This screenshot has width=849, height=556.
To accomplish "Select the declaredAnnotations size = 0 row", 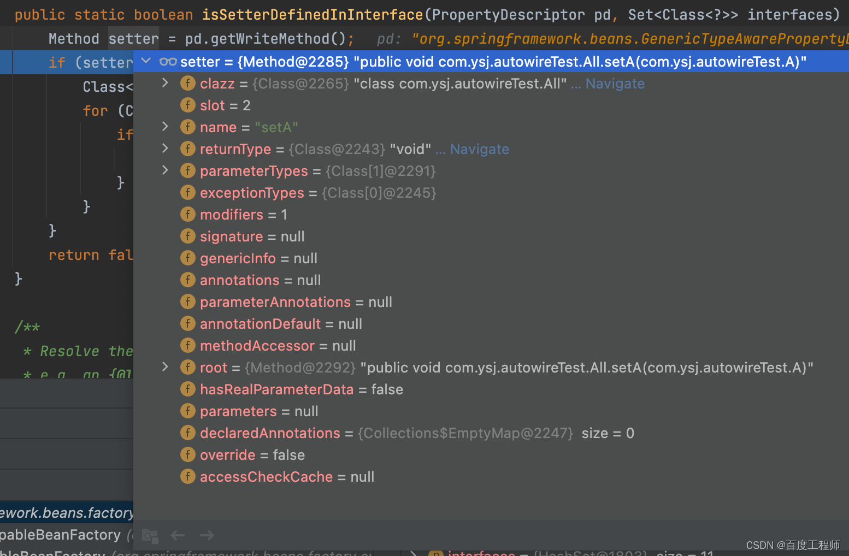I will point(491,433).
